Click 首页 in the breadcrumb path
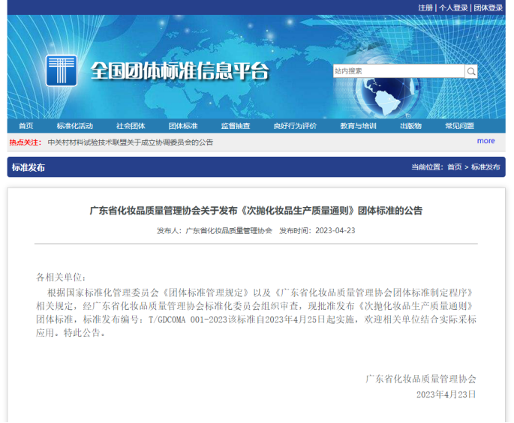Viewport: 514px width, 423px height. pyautogui.click(x=455, y=167)
